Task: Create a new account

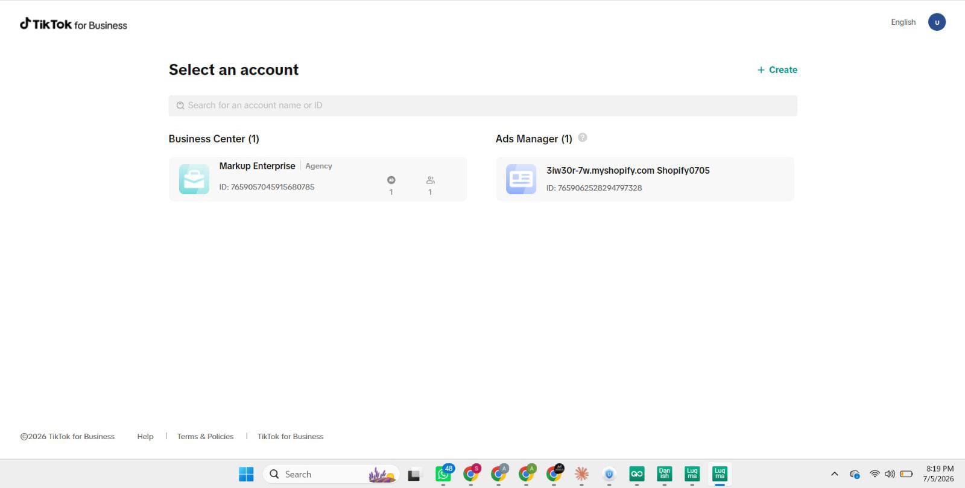Action: tap(777, 70)
